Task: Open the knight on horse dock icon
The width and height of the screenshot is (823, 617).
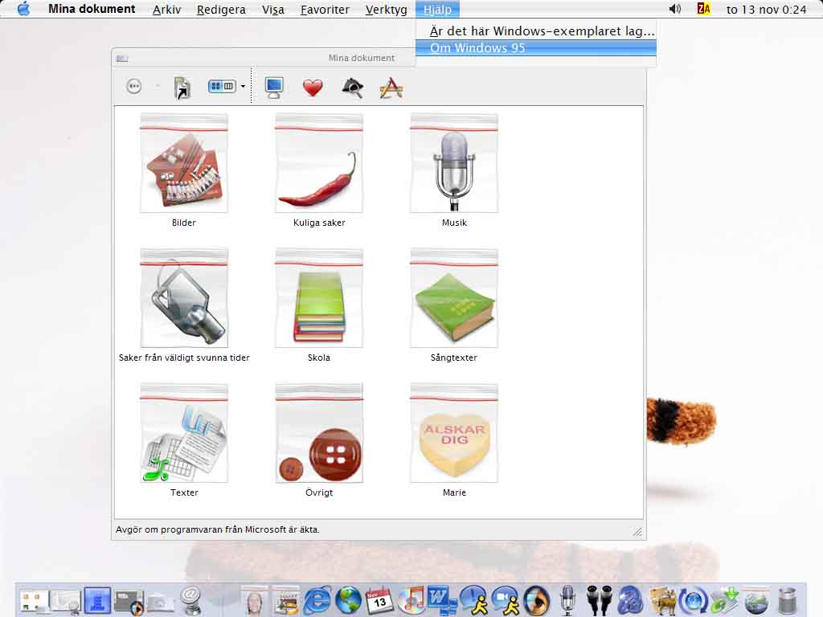Action: pos(662,600)
